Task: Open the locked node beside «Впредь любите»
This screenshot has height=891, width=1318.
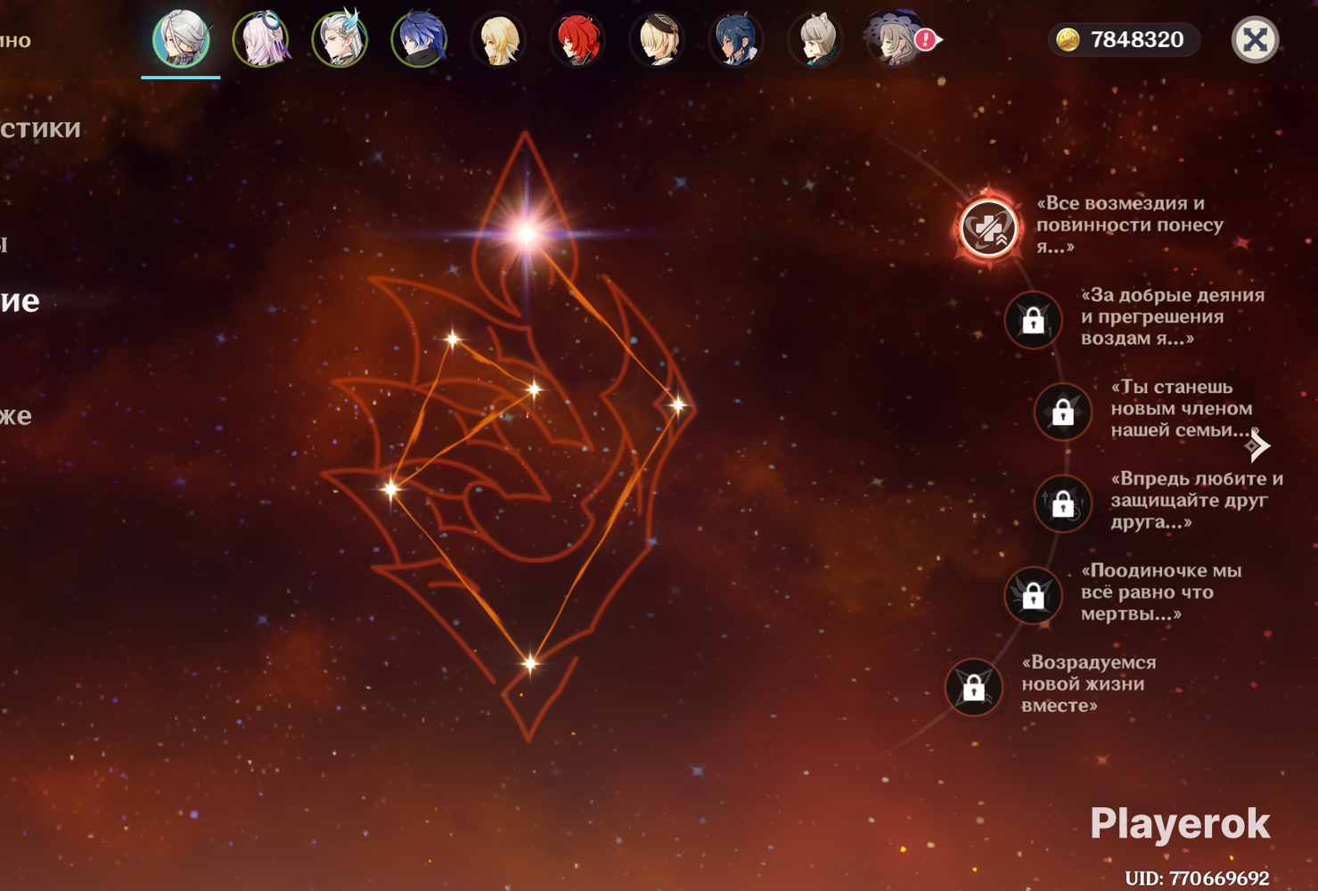Action: point(1062,503)
